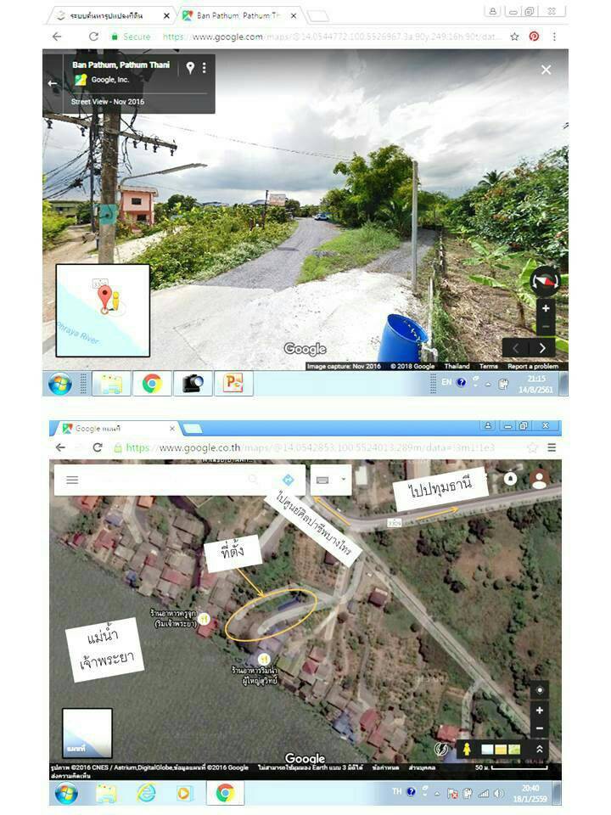Screen dimensions: 611x815
Task: Show hidden tray icons on the upper taskbar
Action: pos(488,384)
